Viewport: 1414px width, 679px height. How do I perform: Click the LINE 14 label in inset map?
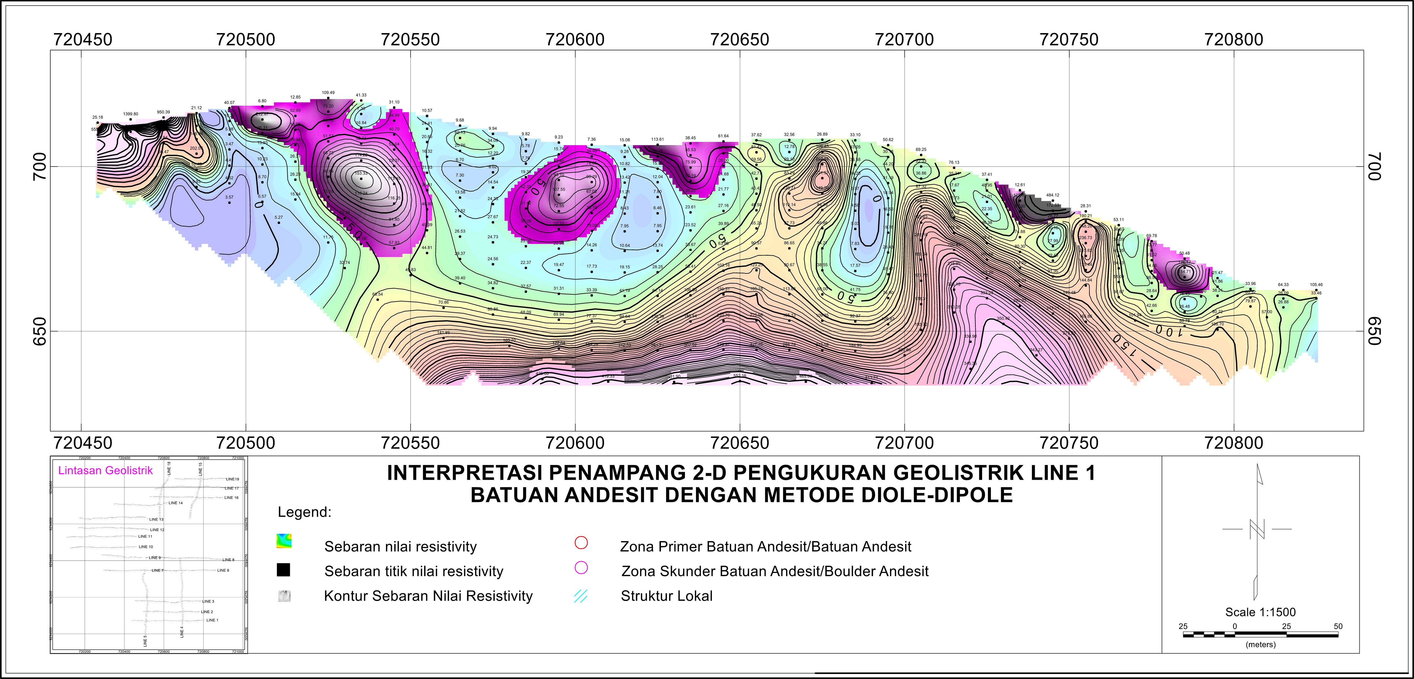pyautogui.click(x=175, y=502)
